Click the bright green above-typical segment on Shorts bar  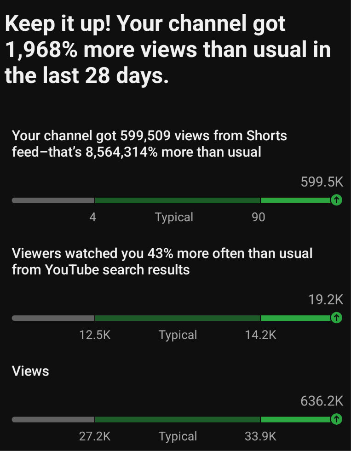(296, 200)
